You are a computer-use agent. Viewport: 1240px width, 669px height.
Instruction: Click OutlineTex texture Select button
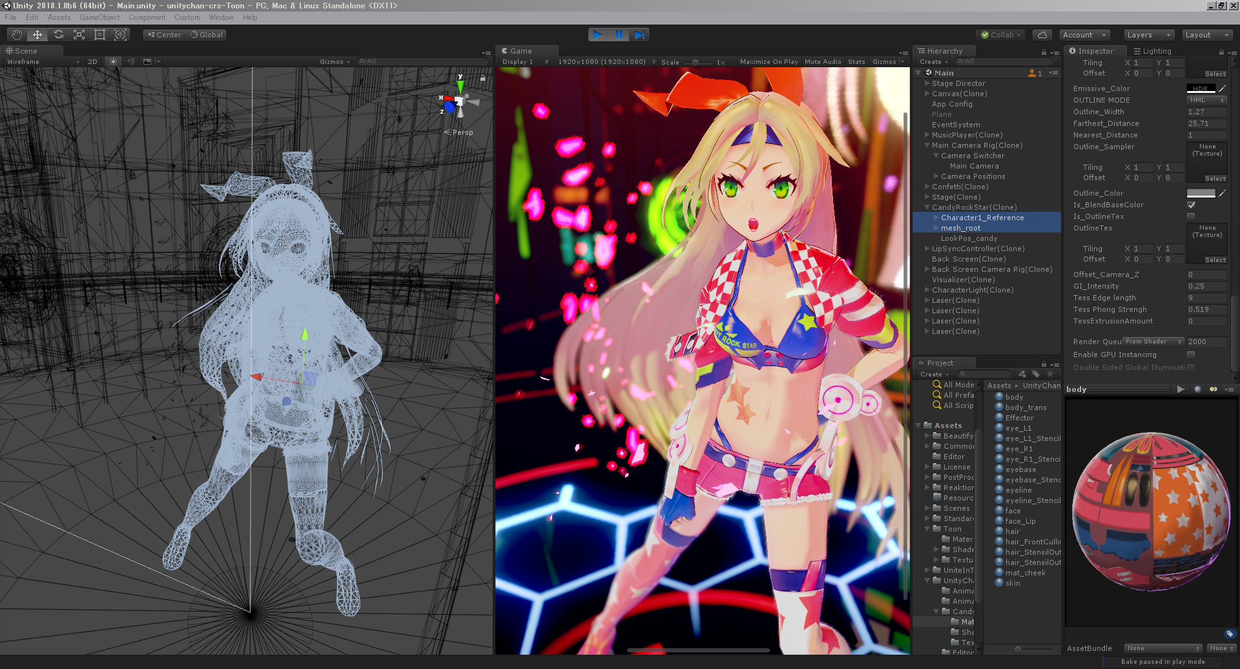tap(1215, 260)
